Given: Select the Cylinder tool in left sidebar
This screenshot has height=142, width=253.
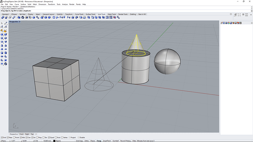Looking at the screenshot, I should 2,53.
